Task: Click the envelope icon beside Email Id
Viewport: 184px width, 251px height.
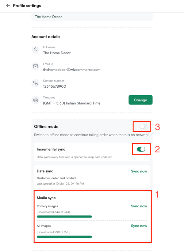Action: [x=36, y=66]
